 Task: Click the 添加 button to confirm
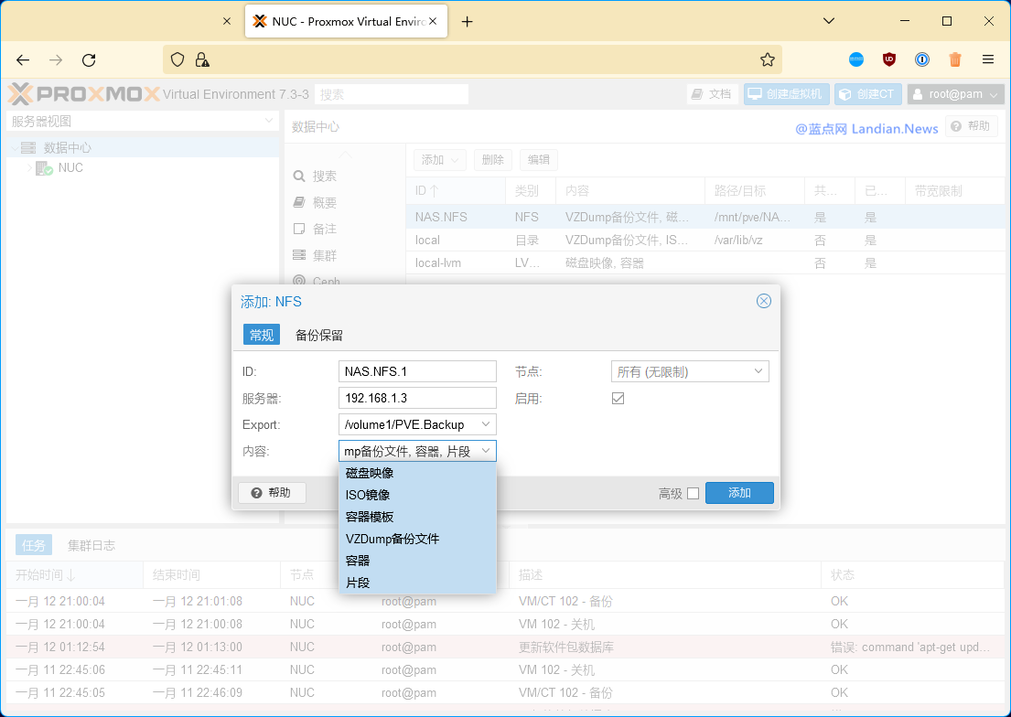click(739, 492)
